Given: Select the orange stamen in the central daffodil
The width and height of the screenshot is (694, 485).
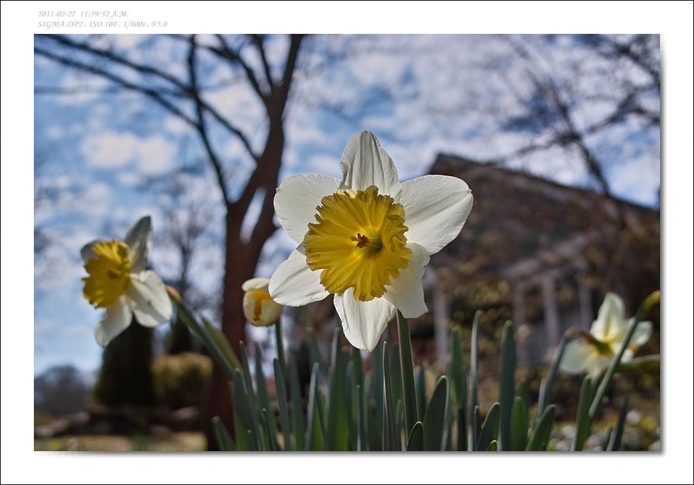Looking at the screenshot, I should pyautogui.click(x=363, y=240).
